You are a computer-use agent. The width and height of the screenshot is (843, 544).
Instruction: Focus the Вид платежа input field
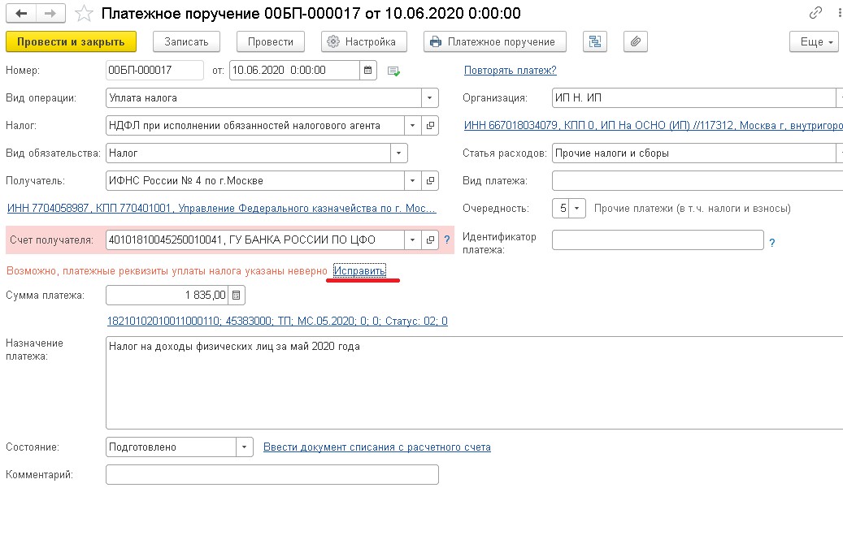coord(697,181)
